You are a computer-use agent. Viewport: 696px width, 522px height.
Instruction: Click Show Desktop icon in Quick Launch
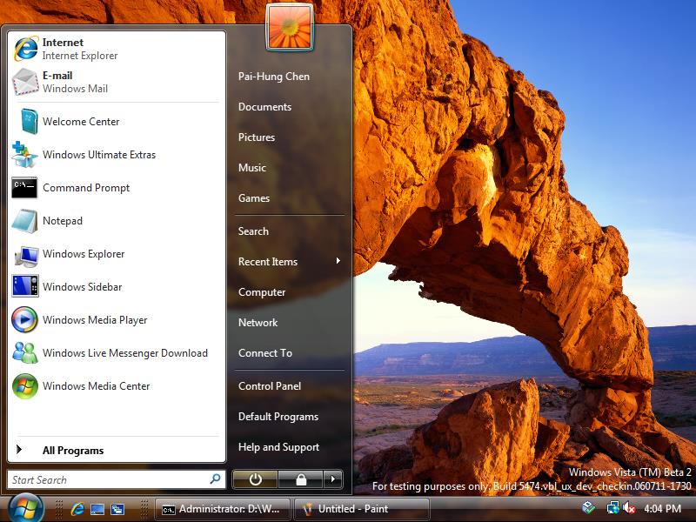[x=97, y=509]
